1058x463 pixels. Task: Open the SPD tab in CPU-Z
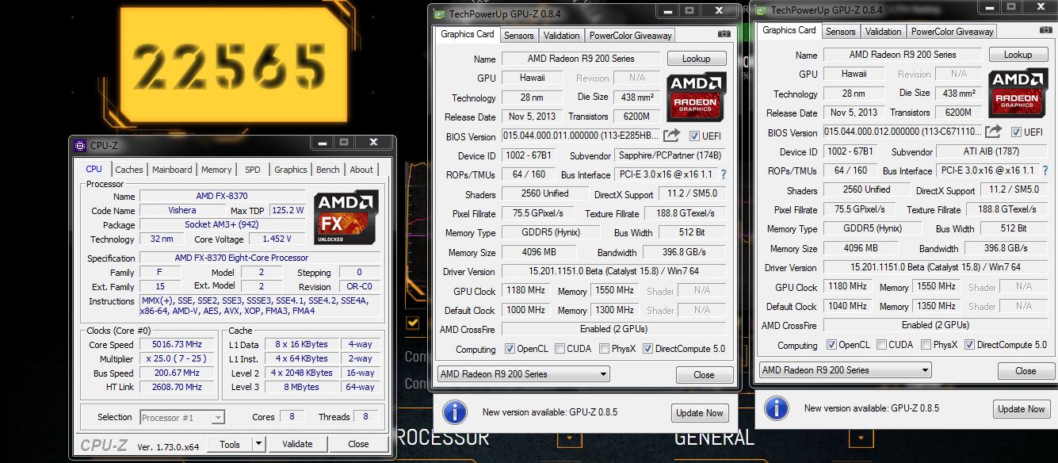click(x=252, y=170)
